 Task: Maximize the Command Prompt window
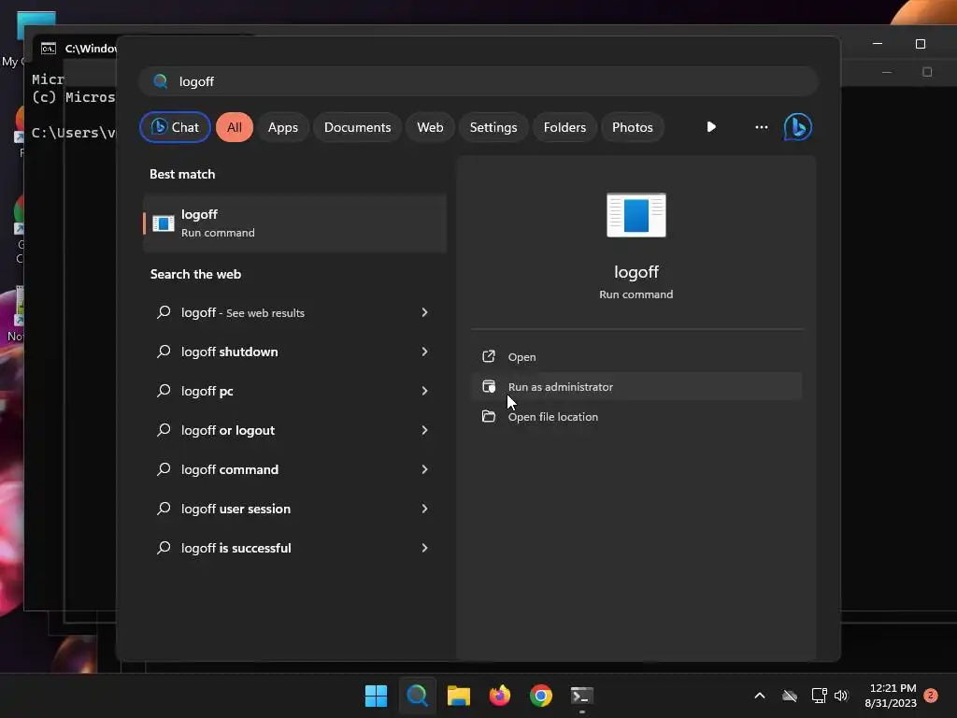tap(921, 43)
